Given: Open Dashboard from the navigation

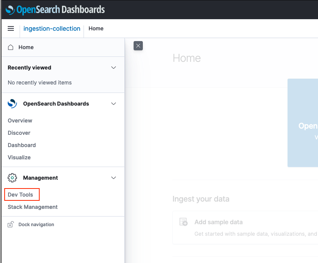Looking at the screenshot, I should (x=22, y=145).
